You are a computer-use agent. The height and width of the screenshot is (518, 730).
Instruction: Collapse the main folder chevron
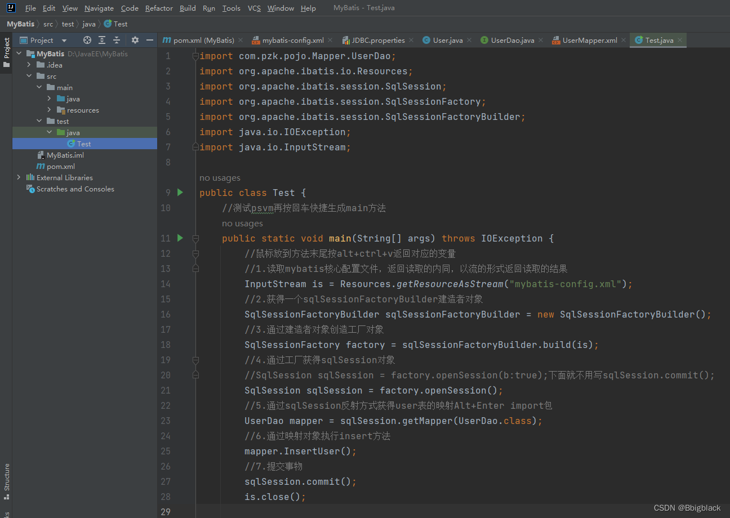pos(39,87)
